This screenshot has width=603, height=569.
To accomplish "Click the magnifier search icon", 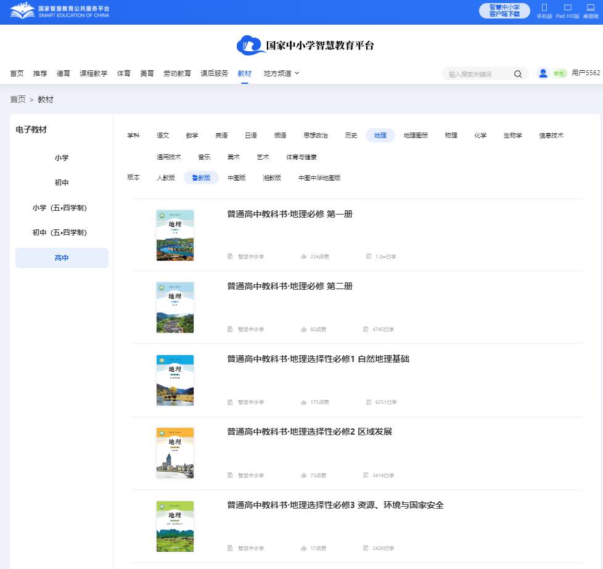I will point(518,73).
